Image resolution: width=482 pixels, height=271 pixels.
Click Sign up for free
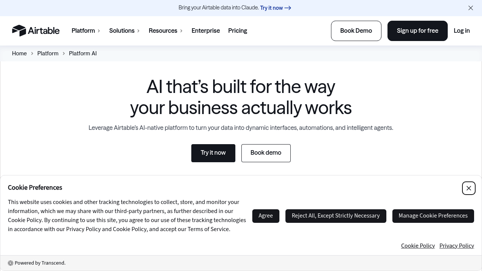418,31
